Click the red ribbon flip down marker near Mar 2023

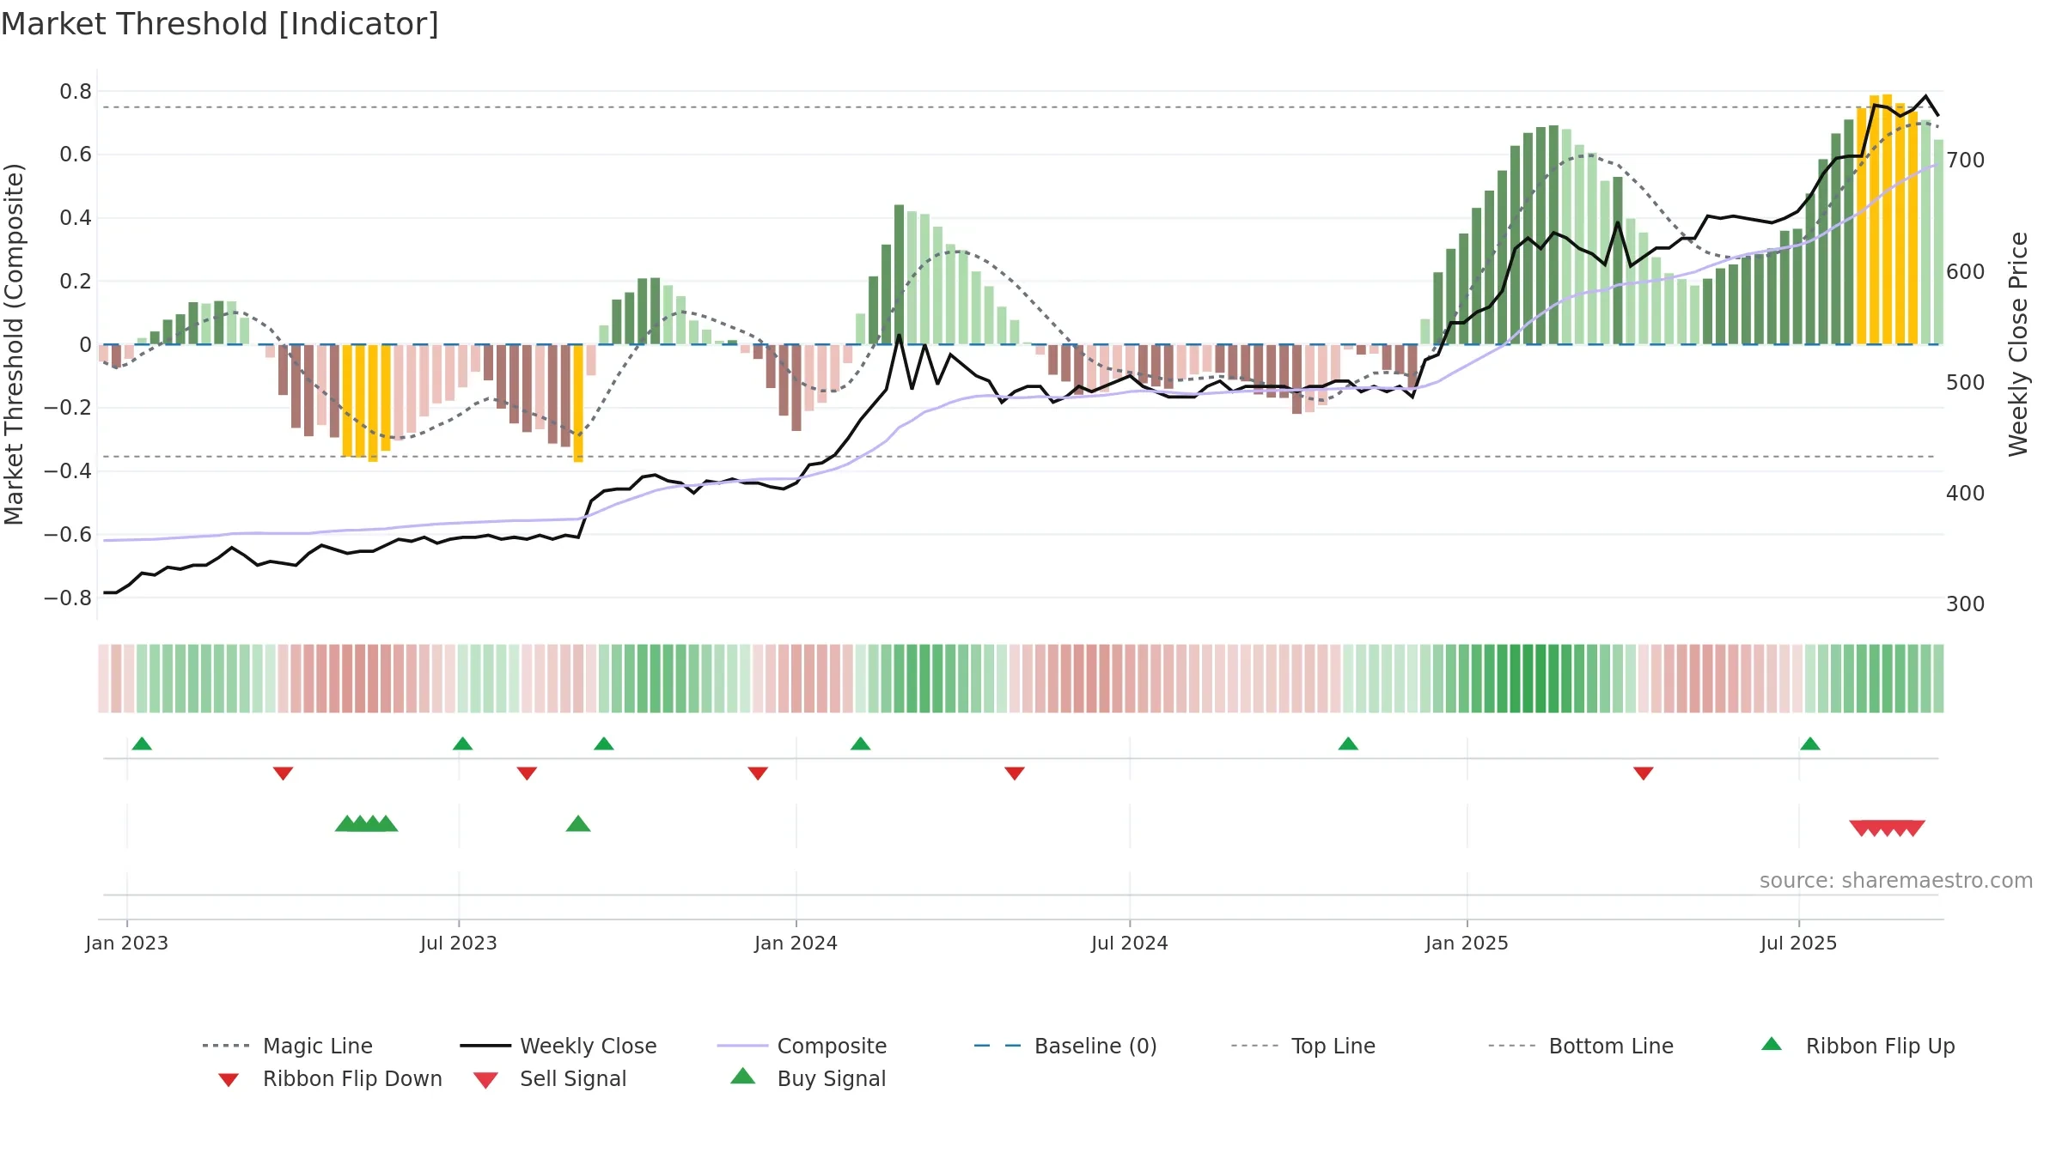pos(283,774)
